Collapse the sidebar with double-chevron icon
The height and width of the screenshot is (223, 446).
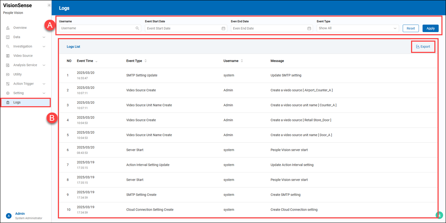(x=49, y=5)
